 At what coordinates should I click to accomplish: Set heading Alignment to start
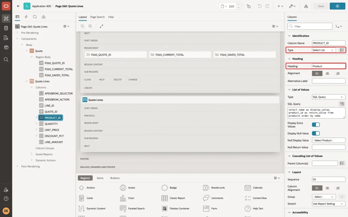[317, 74]
